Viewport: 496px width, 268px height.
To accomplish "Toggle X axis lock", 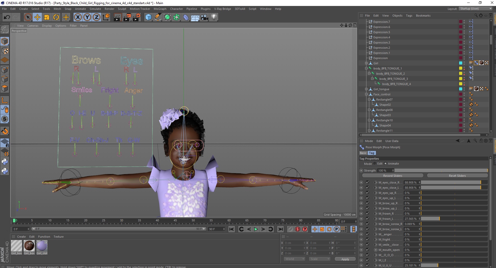I will (x=78, y=17).
